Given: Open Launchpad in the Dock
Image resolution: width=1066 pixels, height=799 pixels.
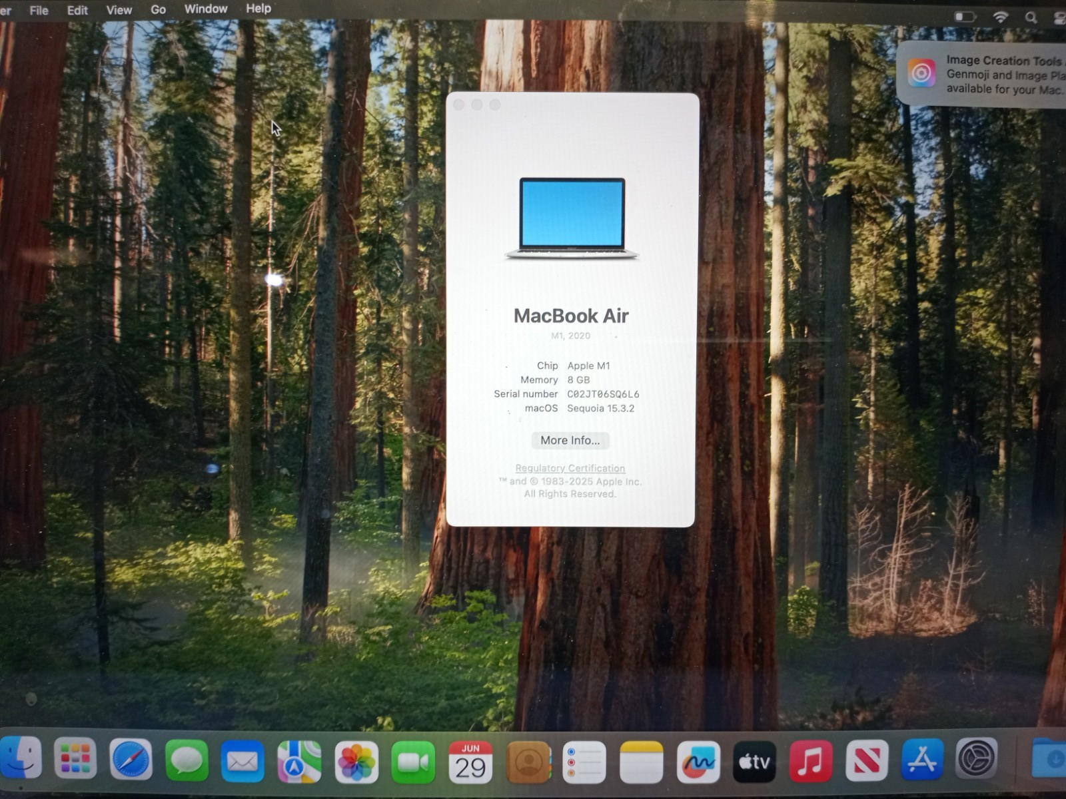Looking at the screenshot, I should tap(75, 758).
